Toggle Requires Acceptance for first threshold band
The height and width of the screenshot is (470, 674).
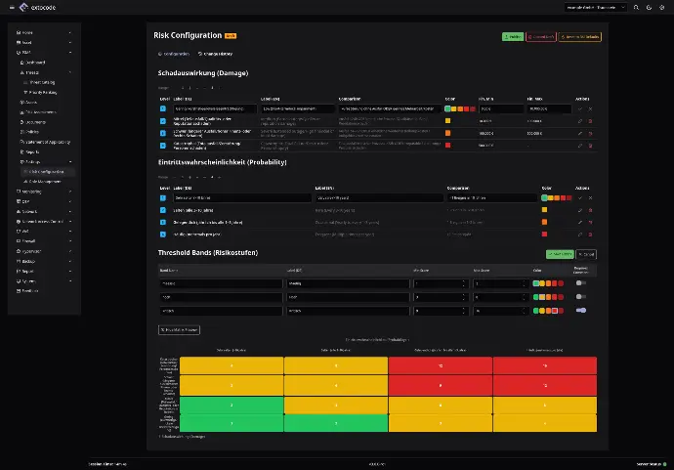pos(580,283)
